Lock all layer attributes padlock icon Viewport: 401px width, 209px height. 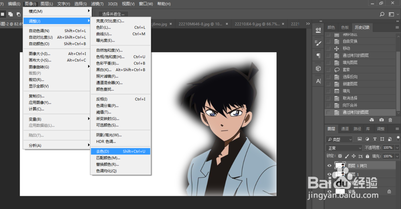(367, 156)
